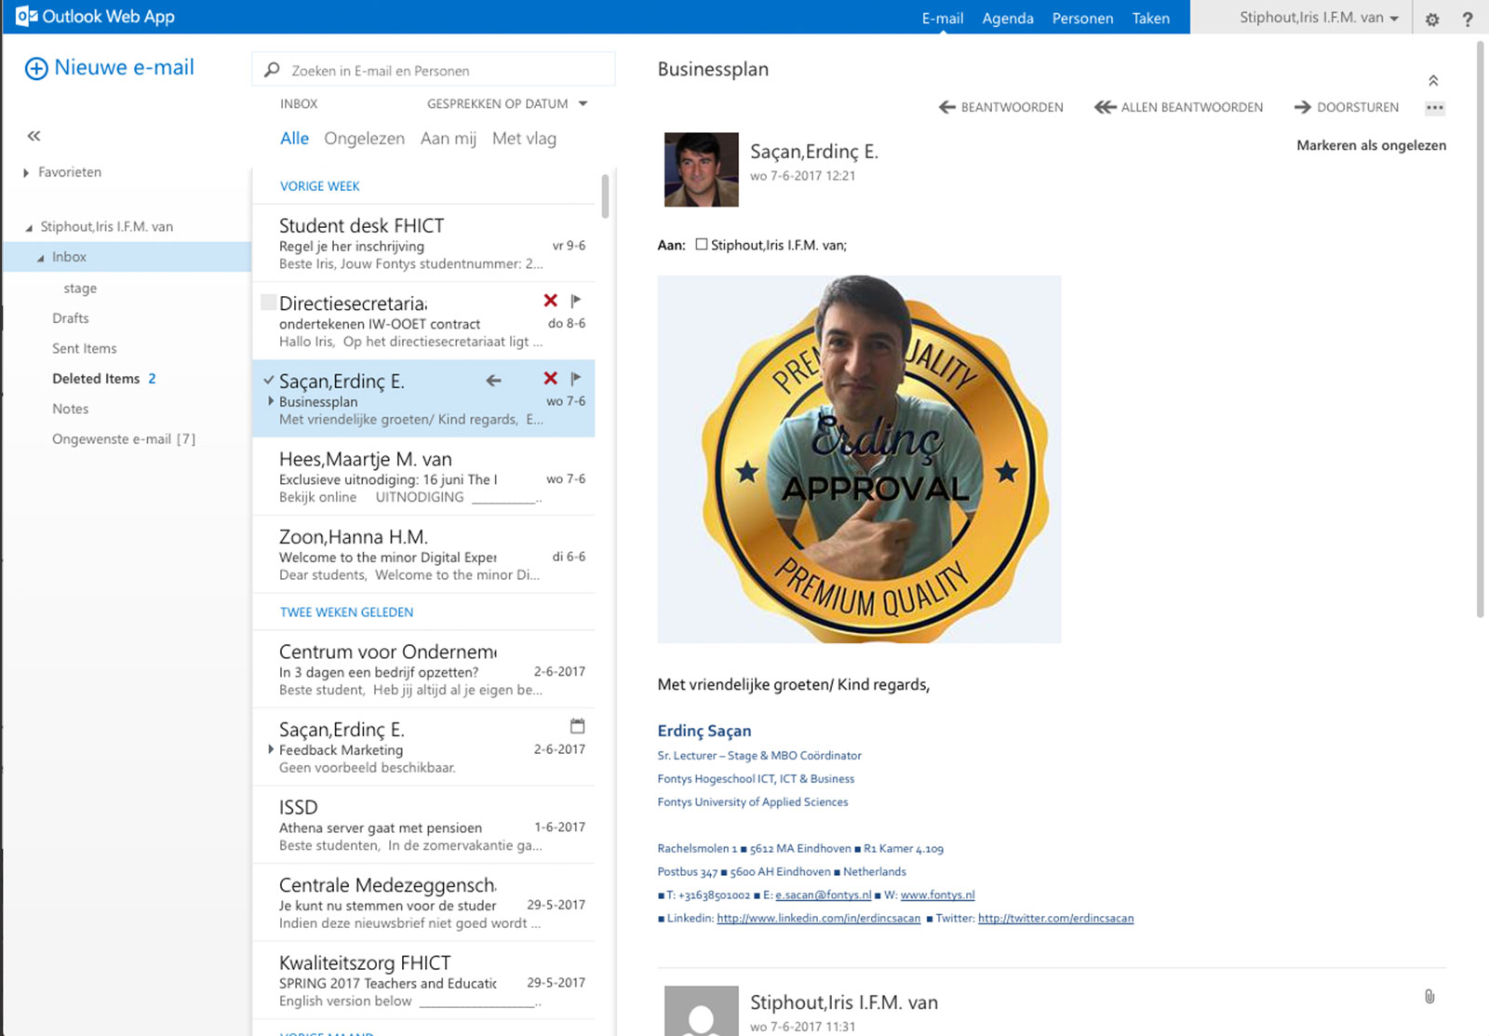
Task: Click Markeren als ongelezen
Action: click(x=1371, y=145)
